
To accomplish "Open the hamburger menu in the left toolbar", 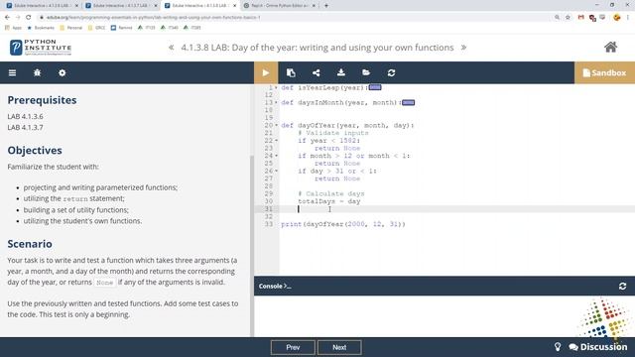I will 13,72.
